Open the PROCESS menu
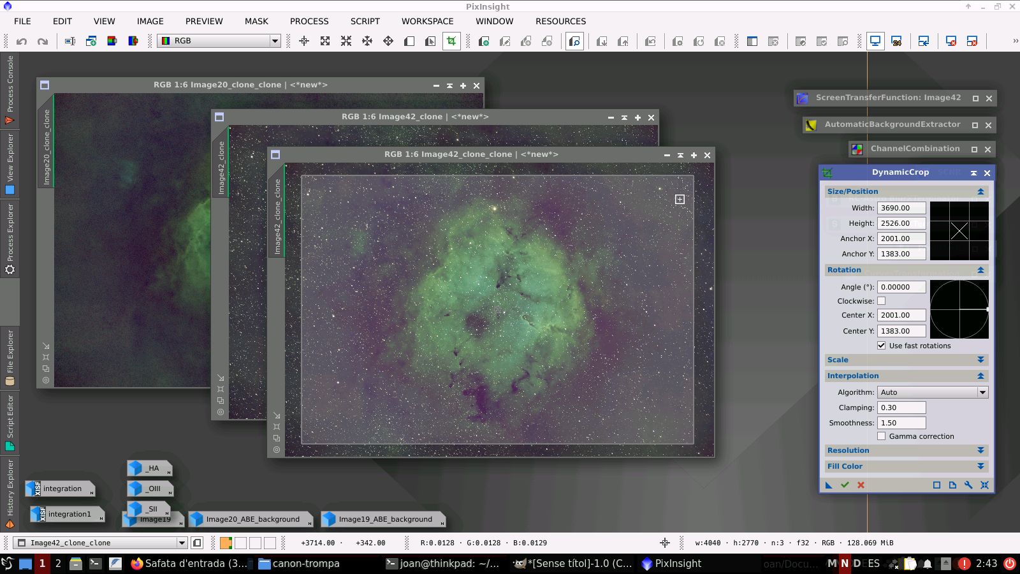The height and width of the screenshot is (574, 1020). (309, 21)
